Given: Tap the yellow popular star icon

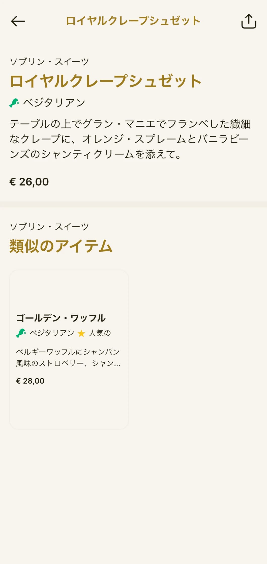Looking at the screenshot, I should [x=81, y=333].
